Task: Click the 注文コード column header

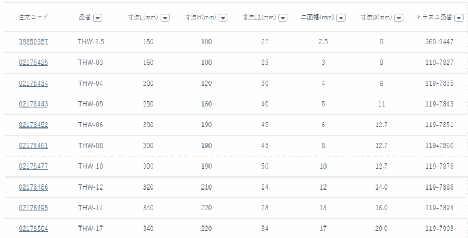Action: coord(33,18)
